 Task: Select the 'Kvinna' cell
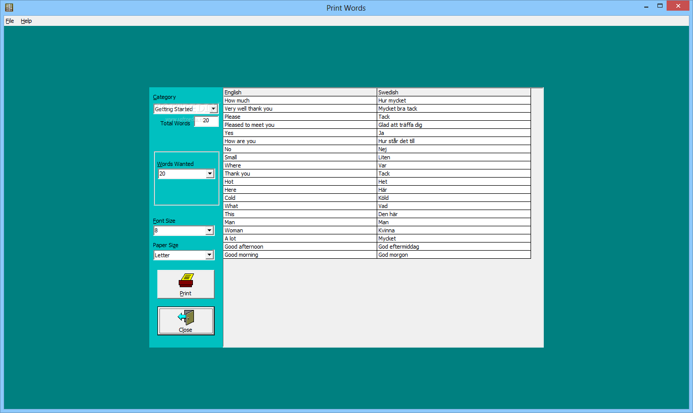454,230
